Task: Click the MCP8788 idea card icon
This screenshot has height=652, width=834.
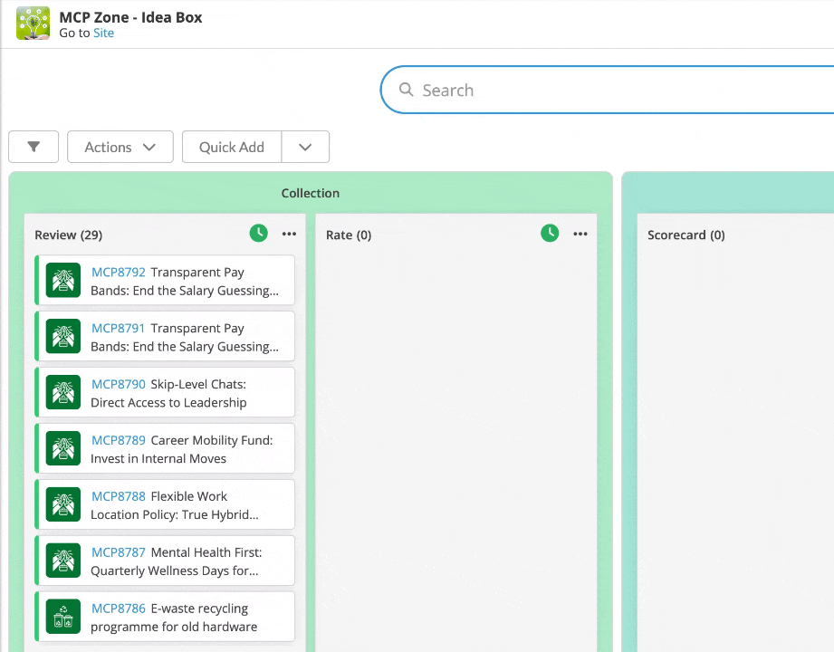Action: (x=63, y=504)
